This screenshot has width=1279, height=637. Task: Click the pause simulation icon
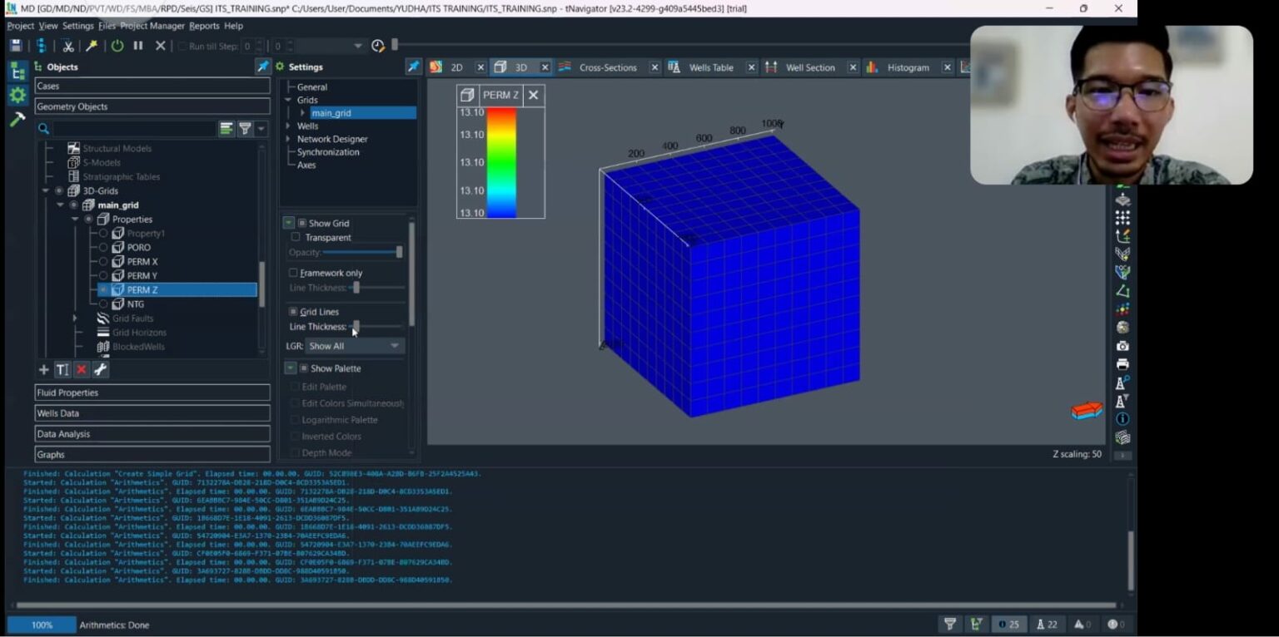[138, 46]
